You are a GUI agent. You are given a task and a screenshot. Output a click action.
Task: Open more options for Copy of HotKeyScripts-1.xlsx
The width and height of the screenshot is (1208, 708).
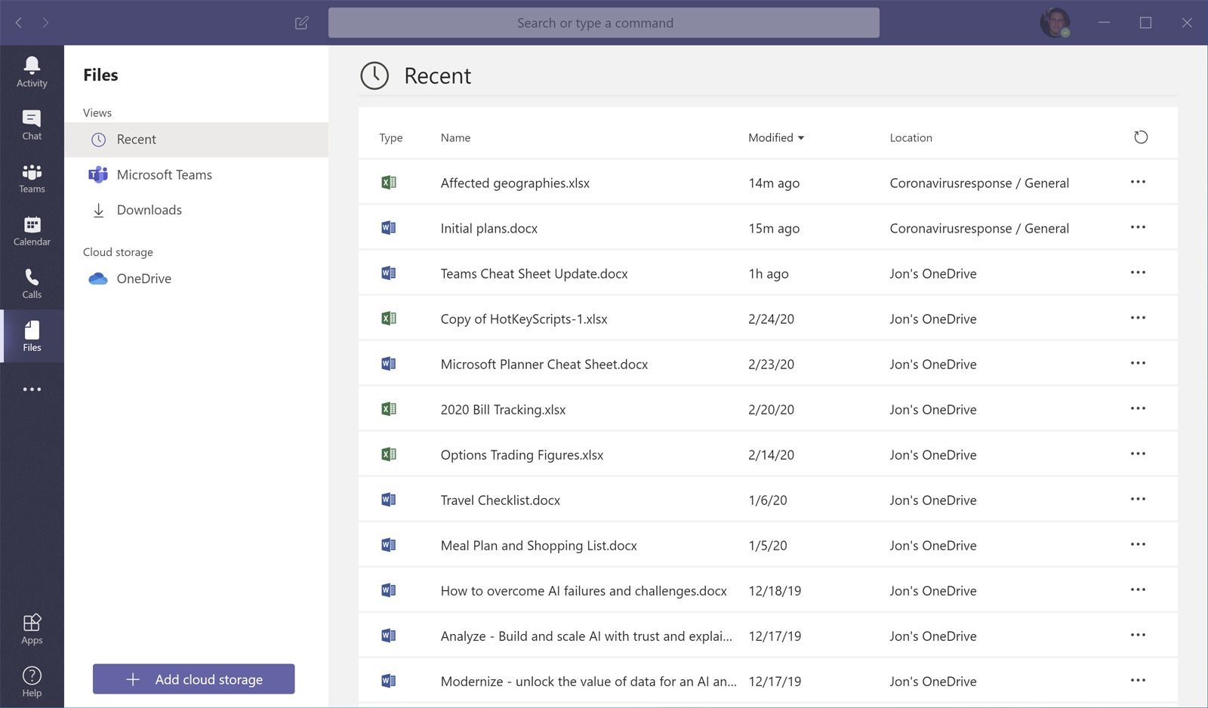(1138, 318)
